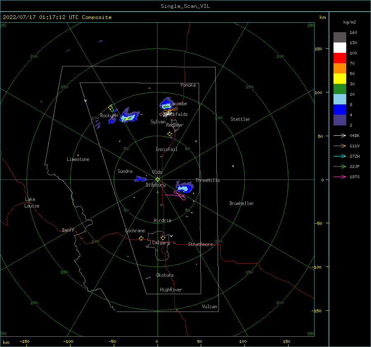This screenshot has width=371, height=347.
Task: Click the storm cell southwest of ThreeHills
Action: click(x=185, y=187)
